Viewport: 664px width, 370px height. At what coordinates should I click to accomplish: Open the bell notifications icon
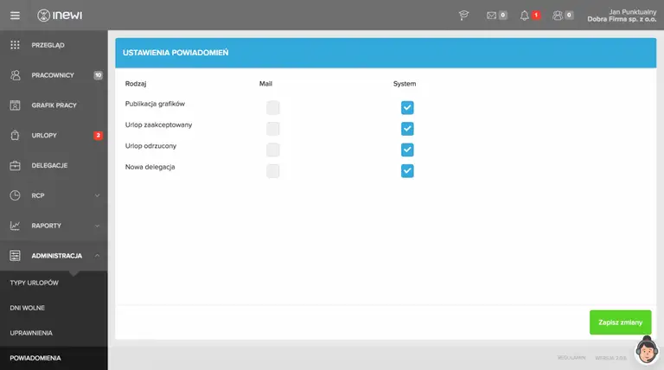coord(525,15)
